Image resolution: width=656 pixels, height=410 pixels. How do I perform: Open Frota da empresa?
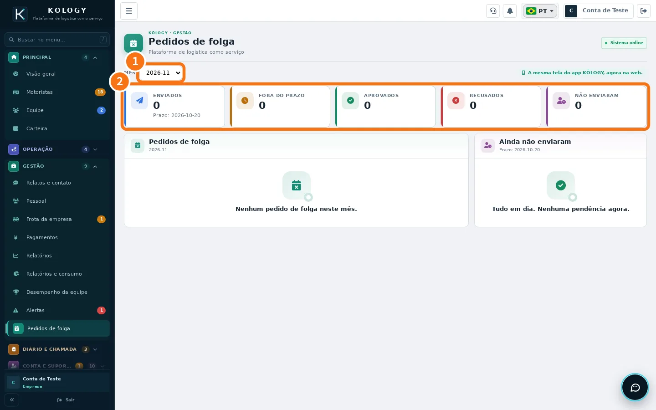click(57, 219)
